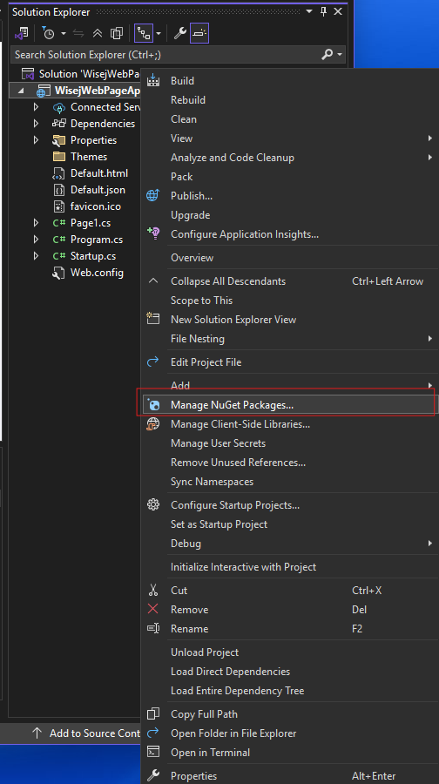The image size is (439, 784).
Task: Click the Show All Files icon
Action: pos(117,33)
